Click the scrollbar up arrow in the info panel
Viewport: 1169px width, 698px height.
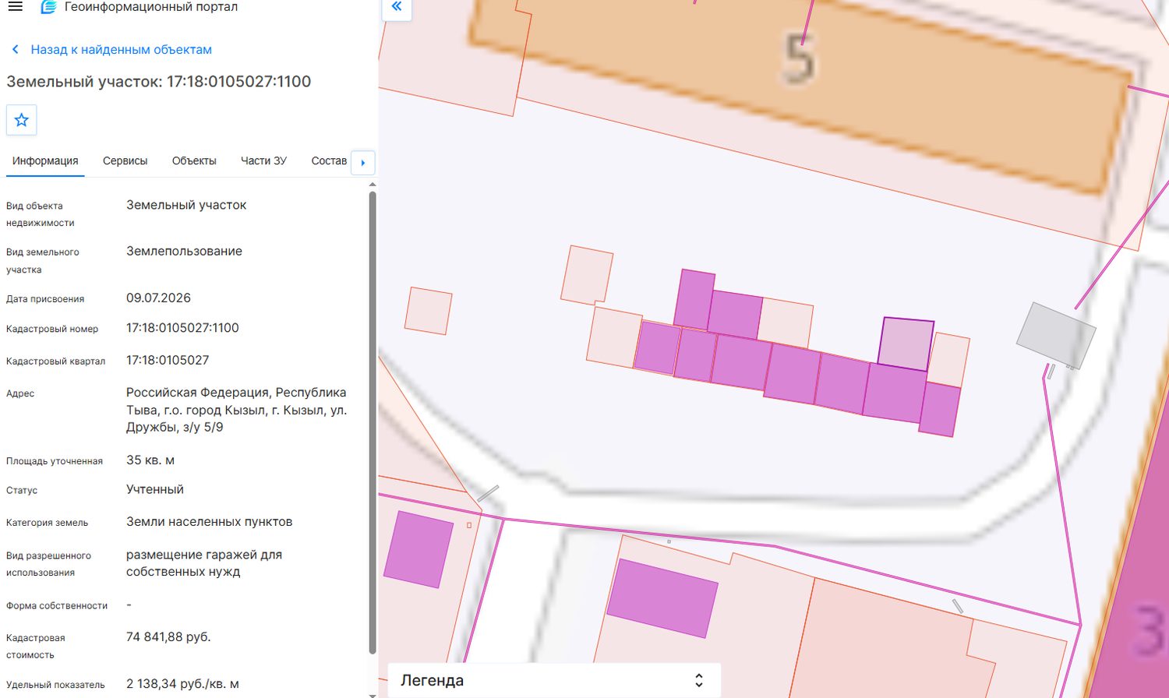373,185
